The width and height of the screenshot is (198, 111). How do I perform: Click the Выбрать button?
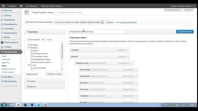(110, 22)
